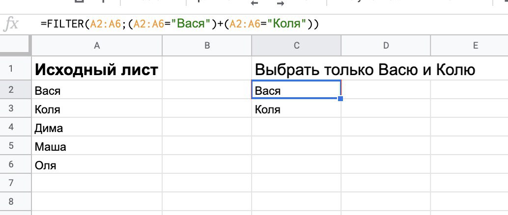Select the cell titled "Исходный лист"

point(97,70)
